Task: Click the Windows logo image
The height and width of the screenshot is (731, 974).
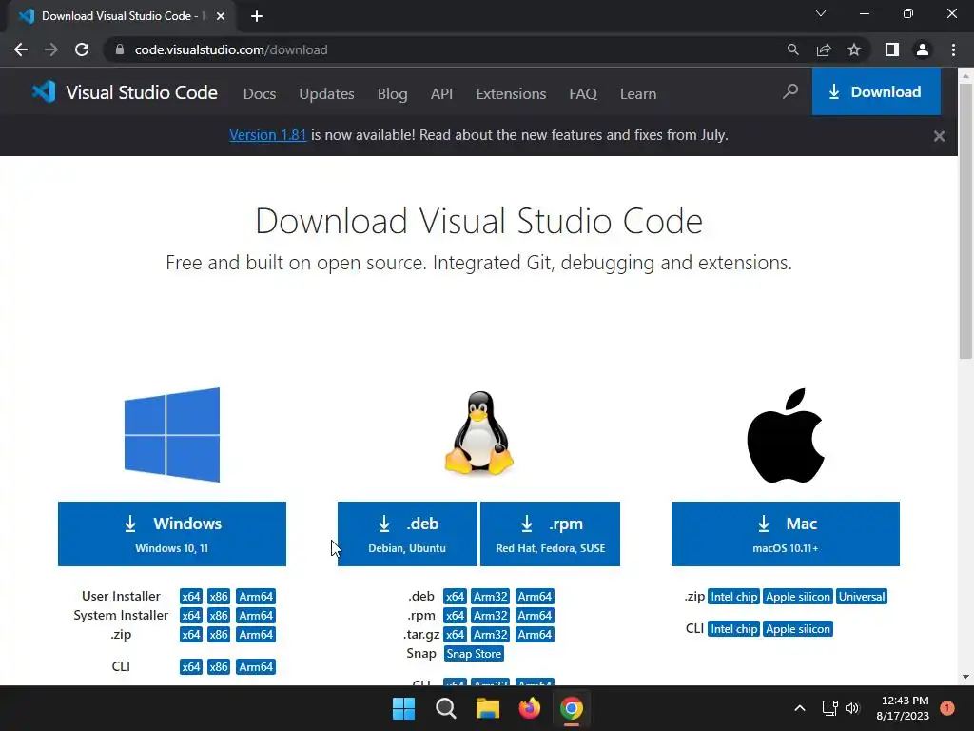Action: (x=172, y=434)
